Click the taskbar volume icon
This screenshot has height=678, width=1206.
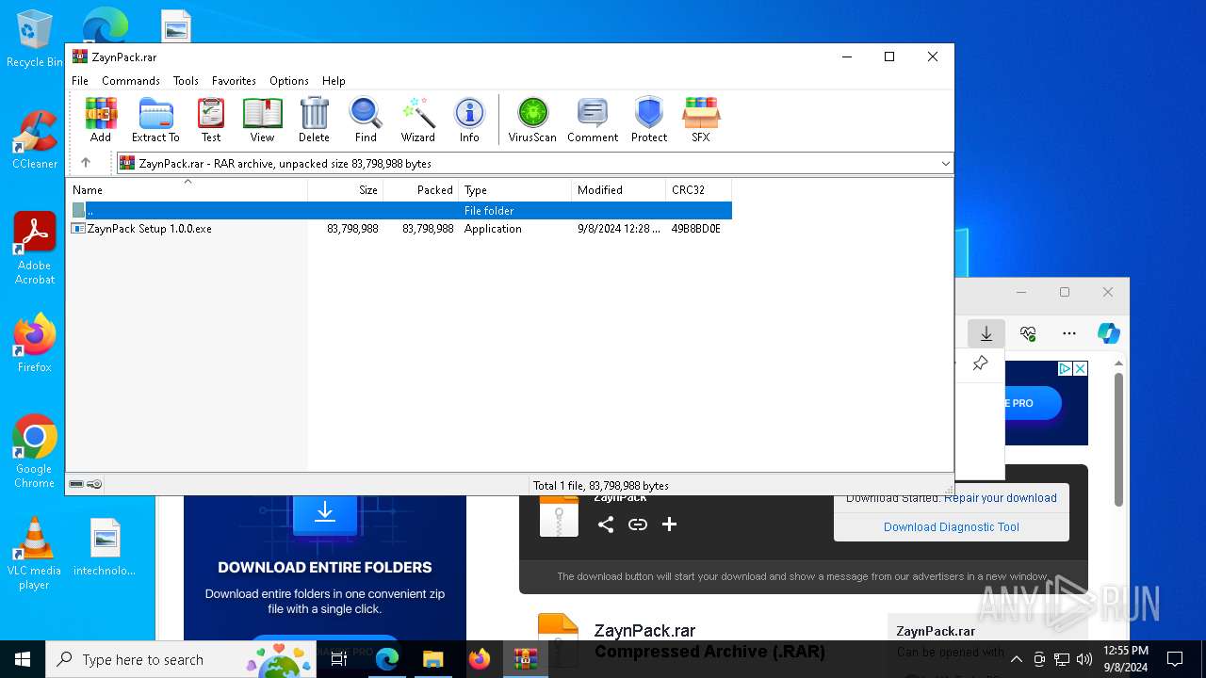(x=1084, y=659)
